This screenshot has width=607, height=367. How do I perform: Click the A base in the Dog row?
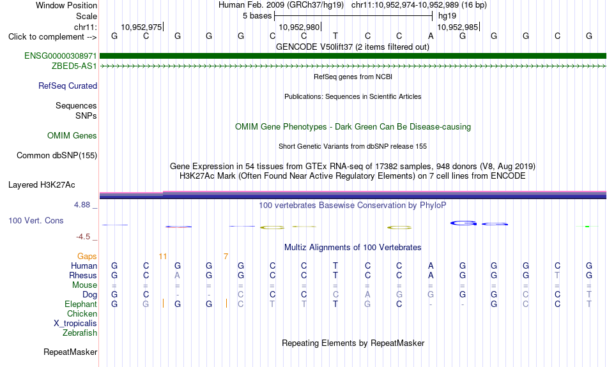(367, 295)
